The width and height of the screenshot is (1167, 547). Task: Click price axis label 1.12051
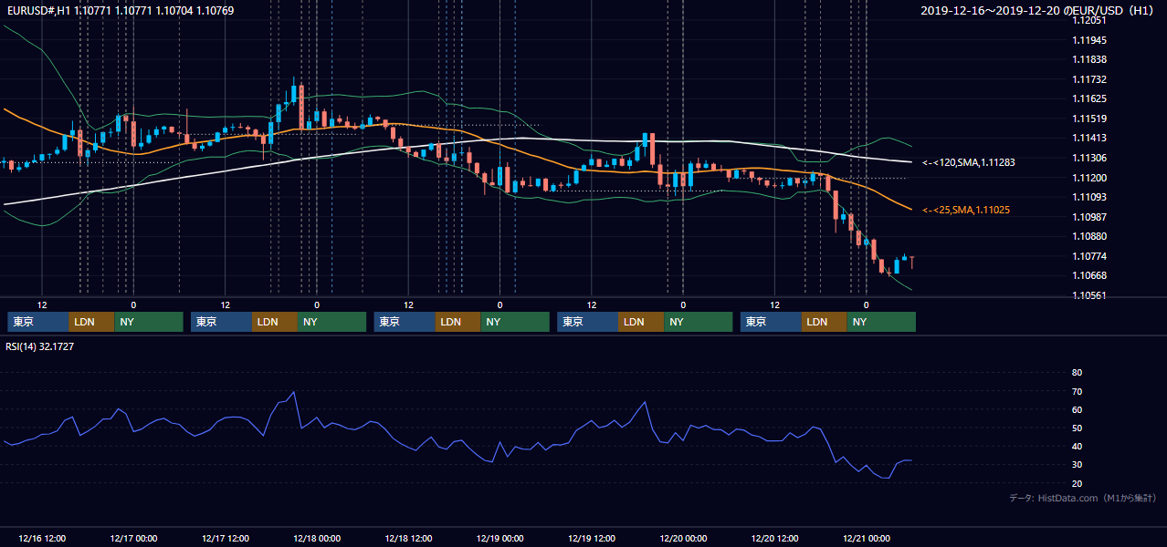pyautogui.click(x=1089, y=20)
